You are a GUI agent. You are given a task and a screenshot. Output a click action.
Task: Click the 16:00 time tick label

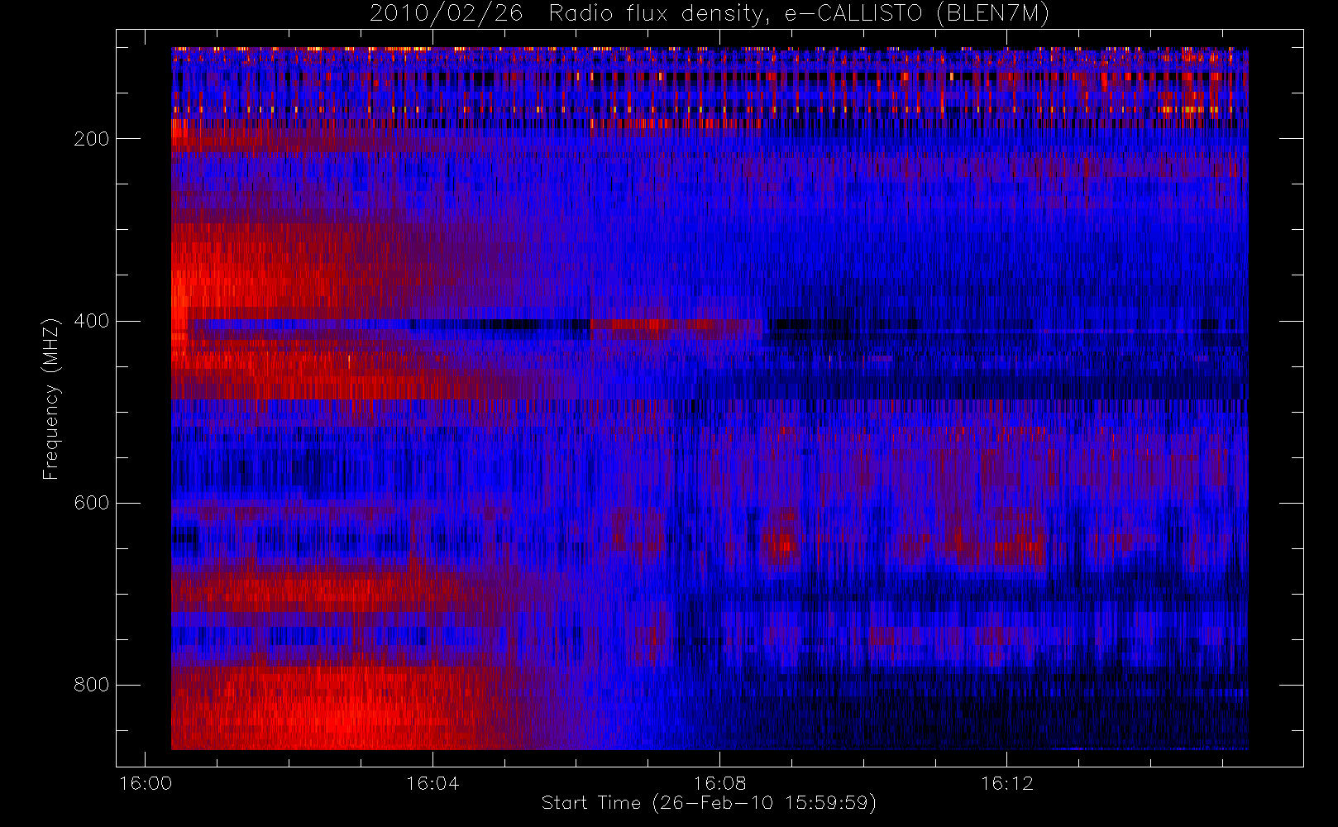pyautogui.click(x=146, y=783)
